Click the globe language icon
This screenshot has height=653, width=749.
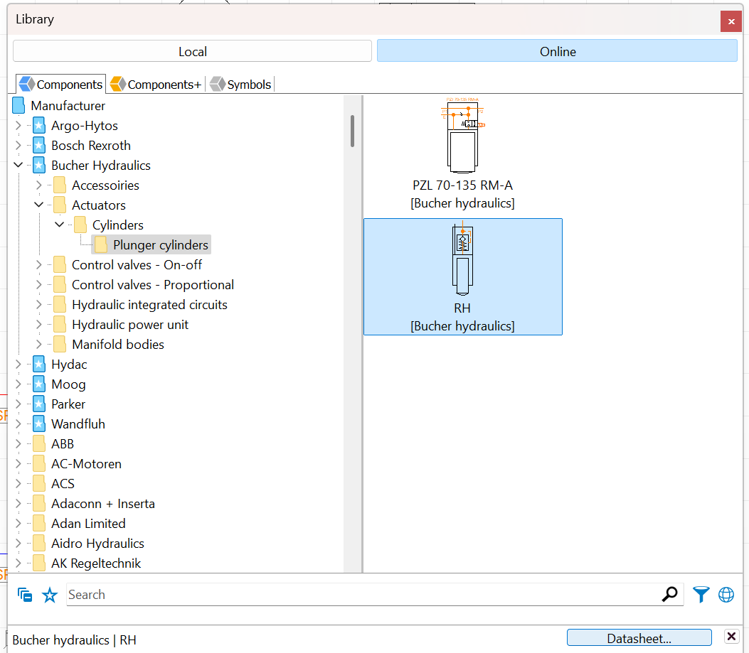pyautogui.click(x=726, y=594)
